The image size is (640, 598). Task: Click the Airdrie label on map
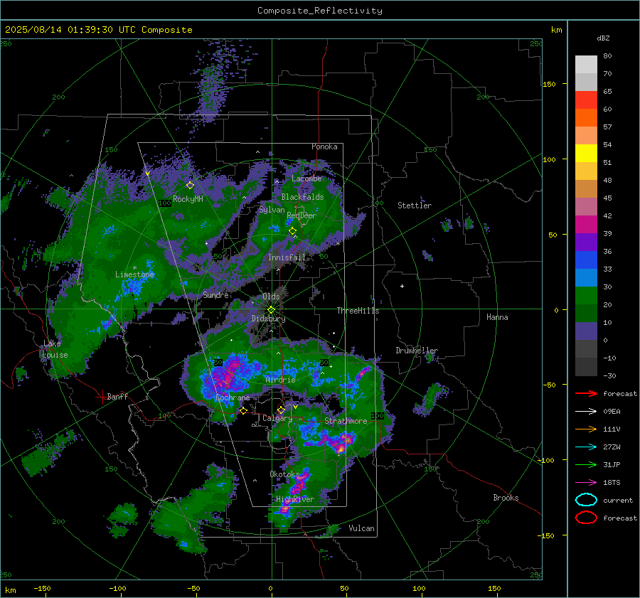click(x=280, y=380)
